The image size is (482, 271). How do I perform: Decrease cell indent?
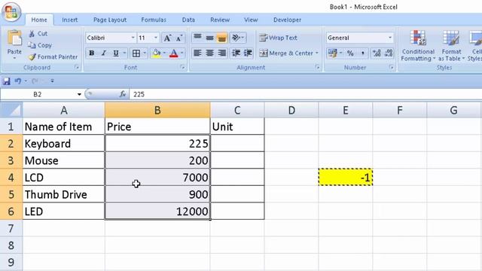click(236, 53)
